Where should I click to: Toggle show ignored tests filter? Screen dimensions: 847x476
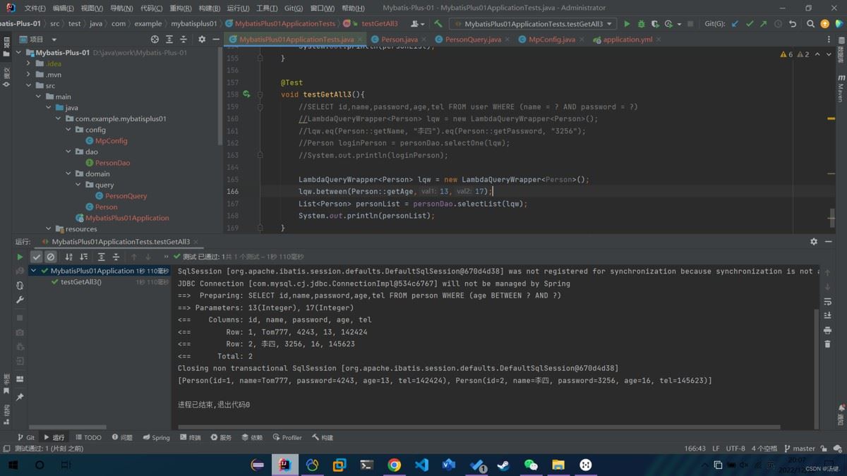tap(51, 257)
